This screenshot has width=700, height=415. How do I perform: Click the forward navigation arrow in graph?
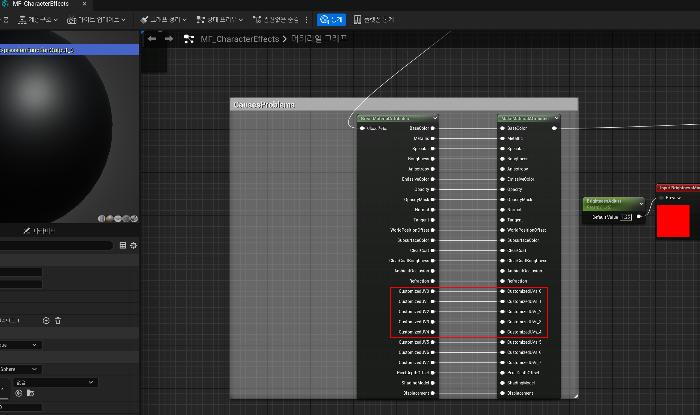click(169, 39)
